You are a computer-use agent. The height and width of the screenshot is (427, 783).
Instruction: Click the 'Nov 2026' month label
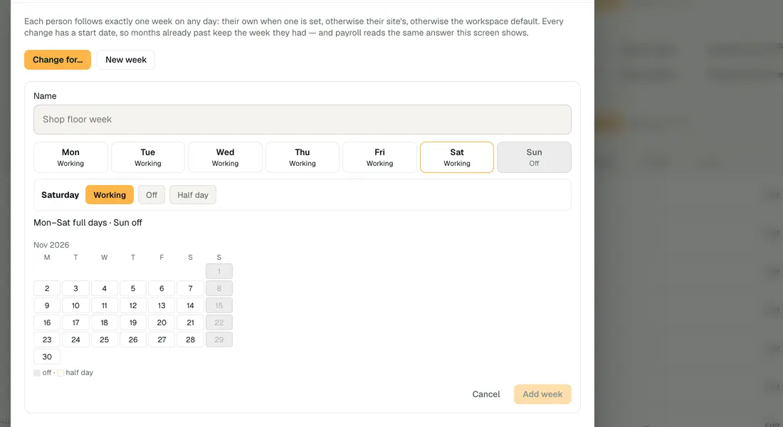(x=51, y=245)
